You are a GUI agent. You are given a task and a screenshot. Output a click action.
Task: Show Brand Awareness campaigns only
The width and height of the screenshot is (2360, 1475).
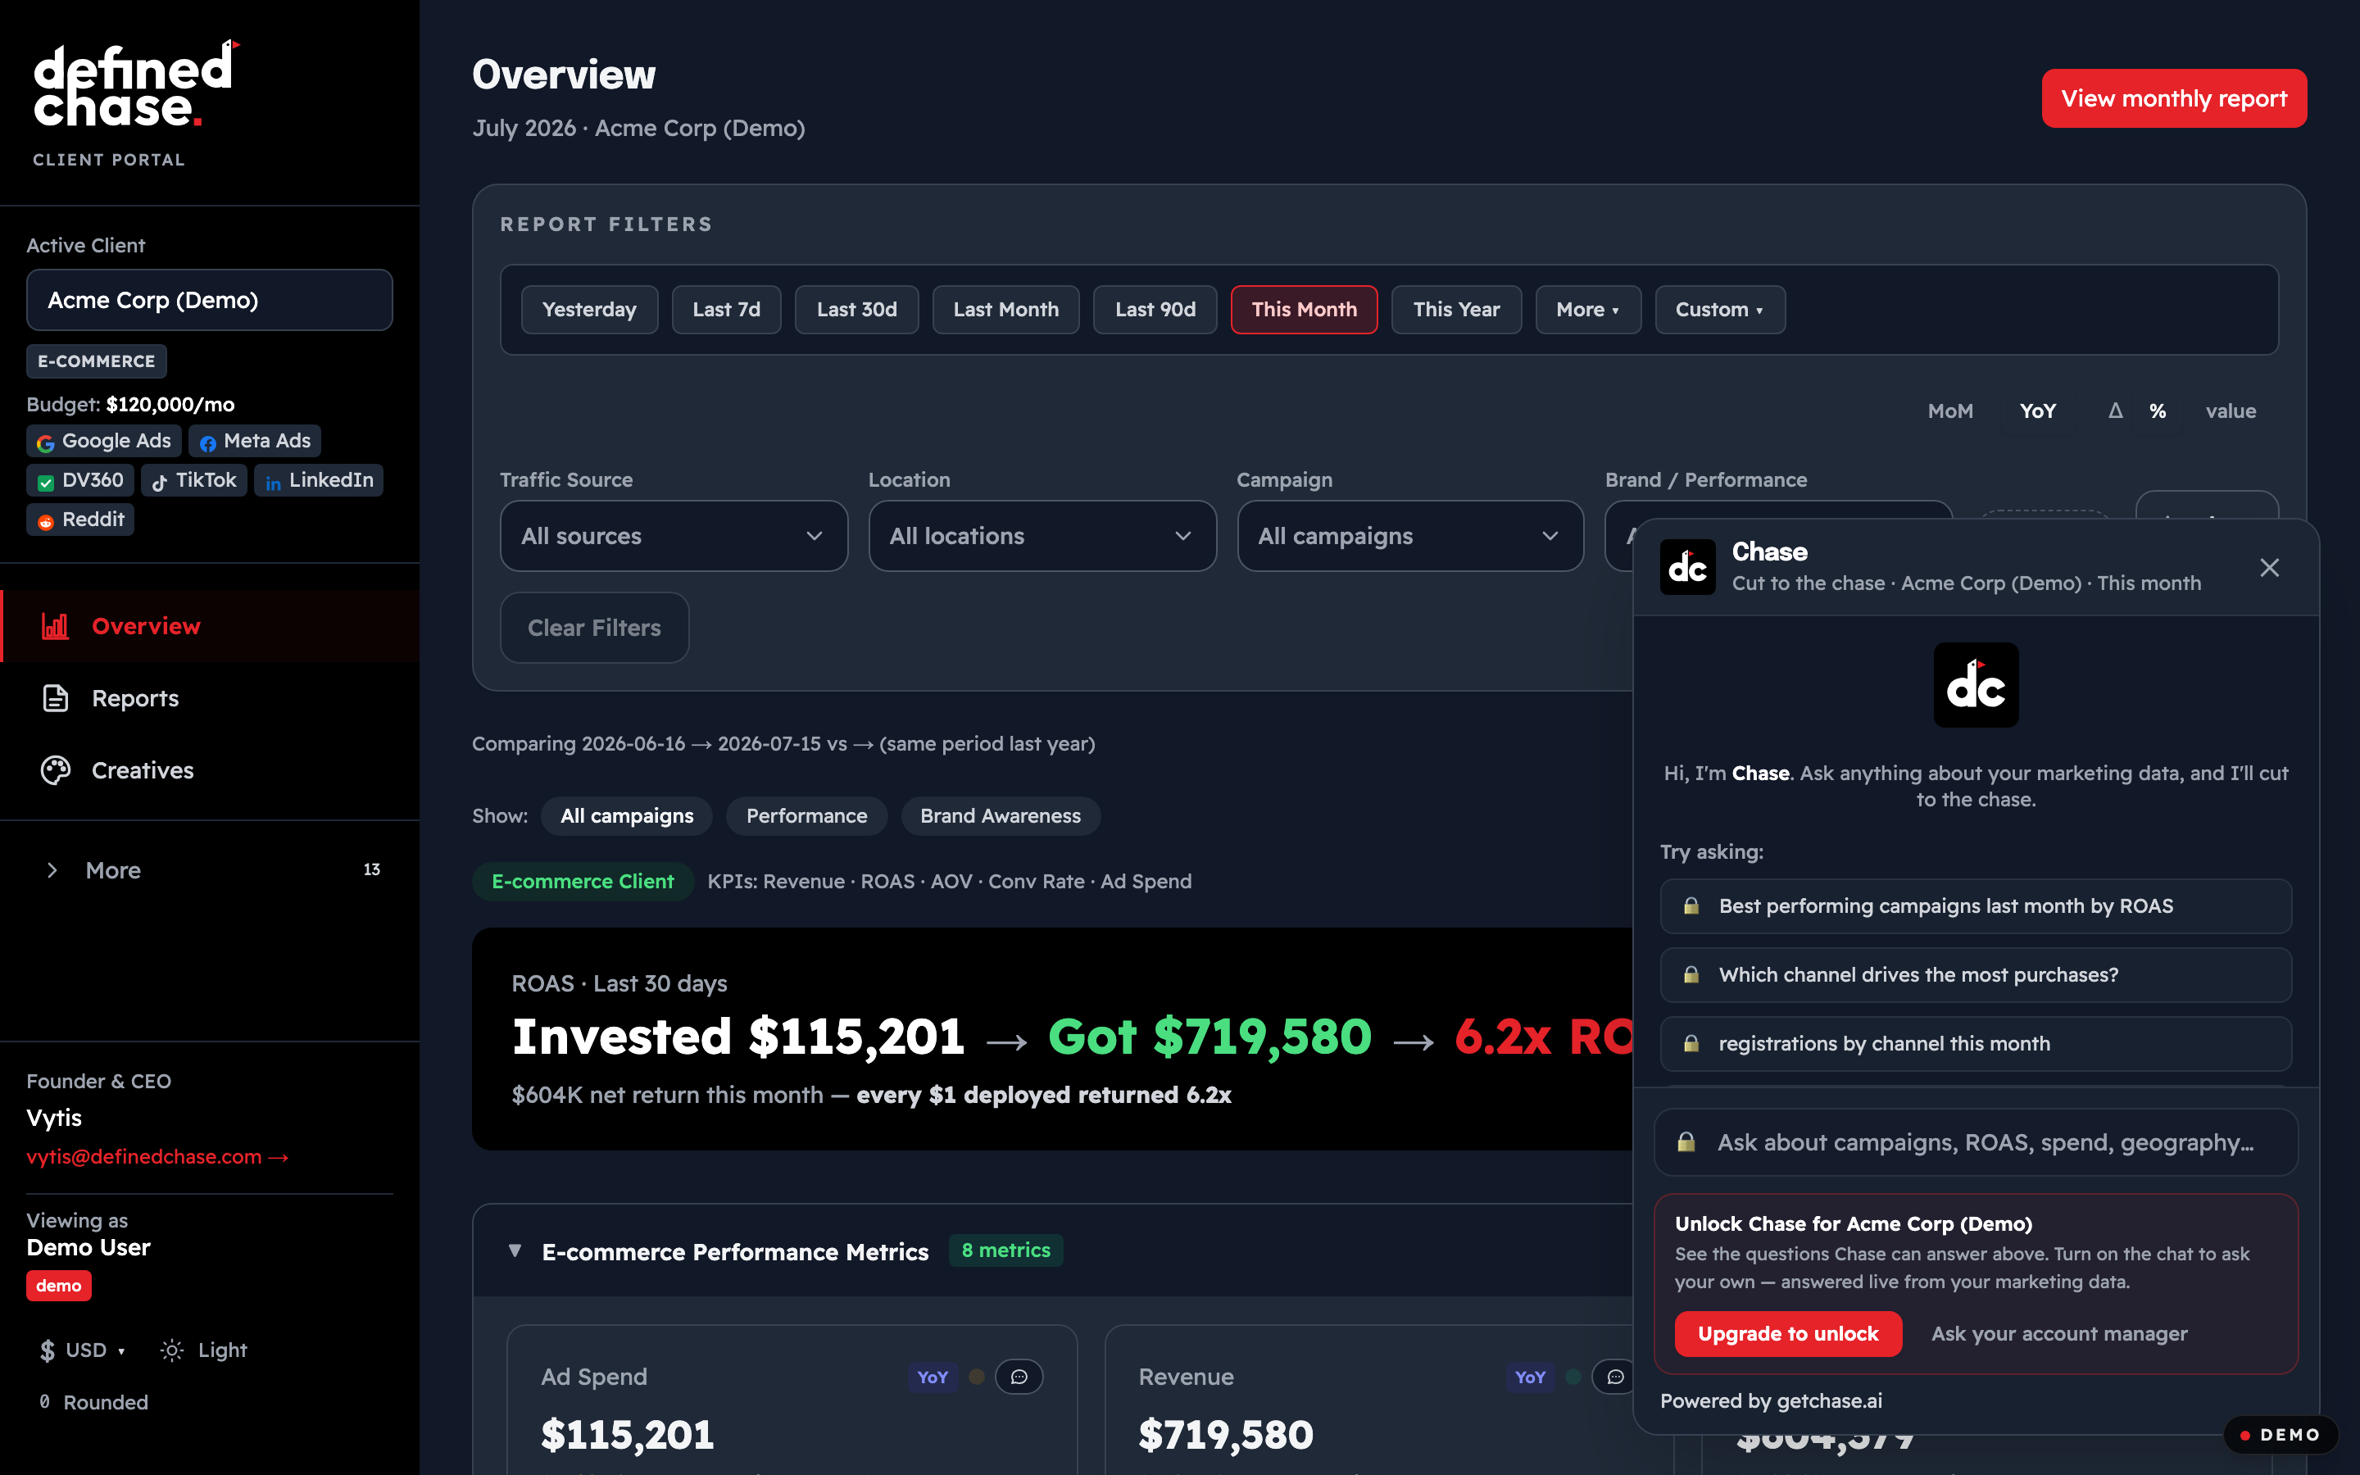tap(1001, 815)
